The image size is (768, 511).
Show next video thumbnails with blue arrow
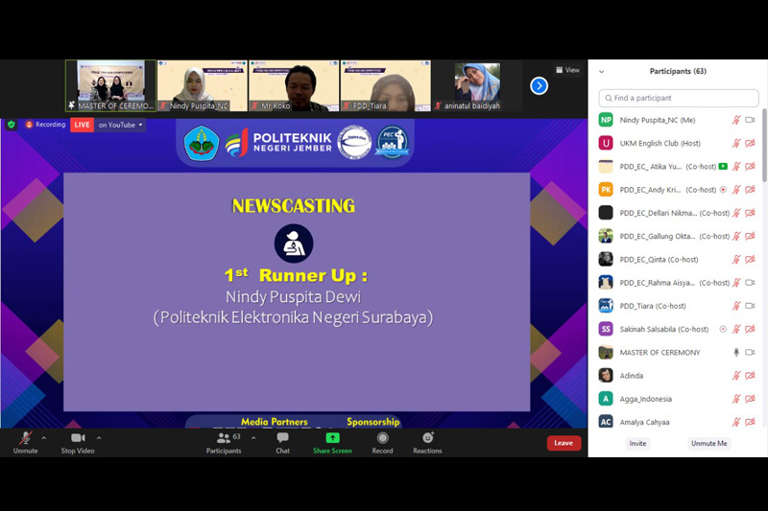539,86
